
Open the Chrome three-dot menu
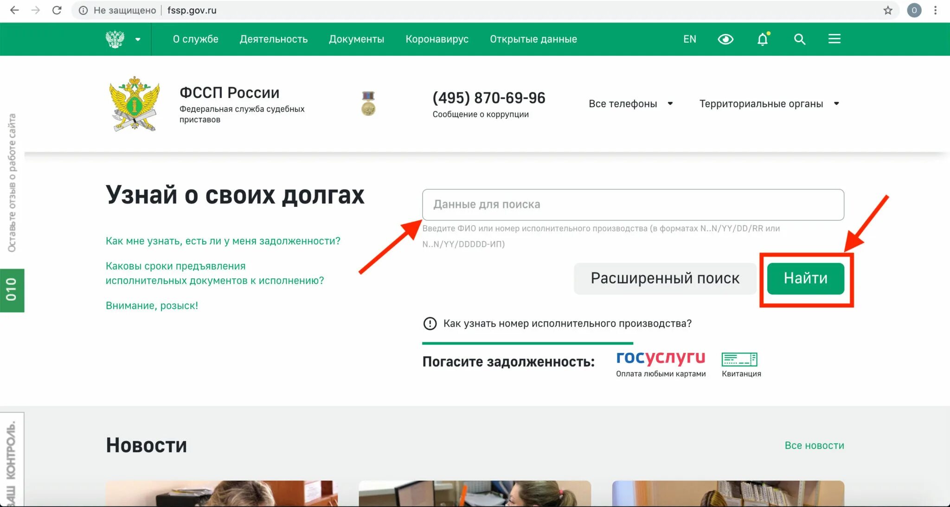click(x=936, y=10)
